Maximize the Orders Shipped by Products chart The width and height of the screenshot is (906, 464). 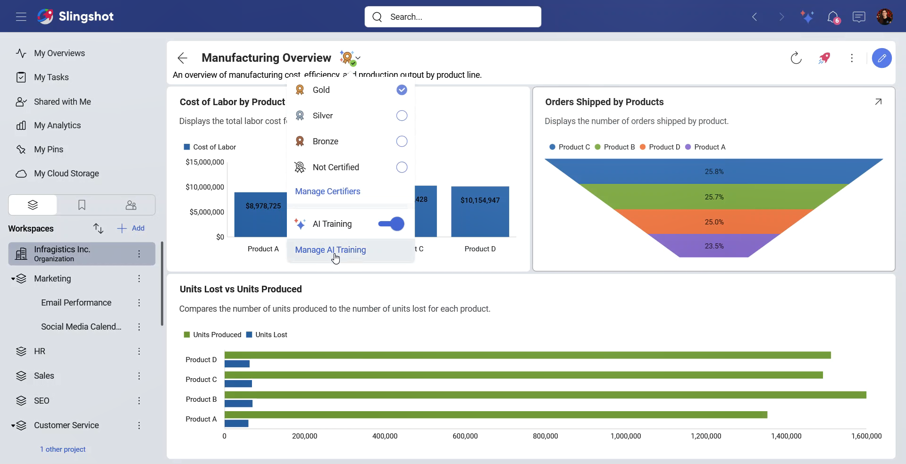coord(878,102)
